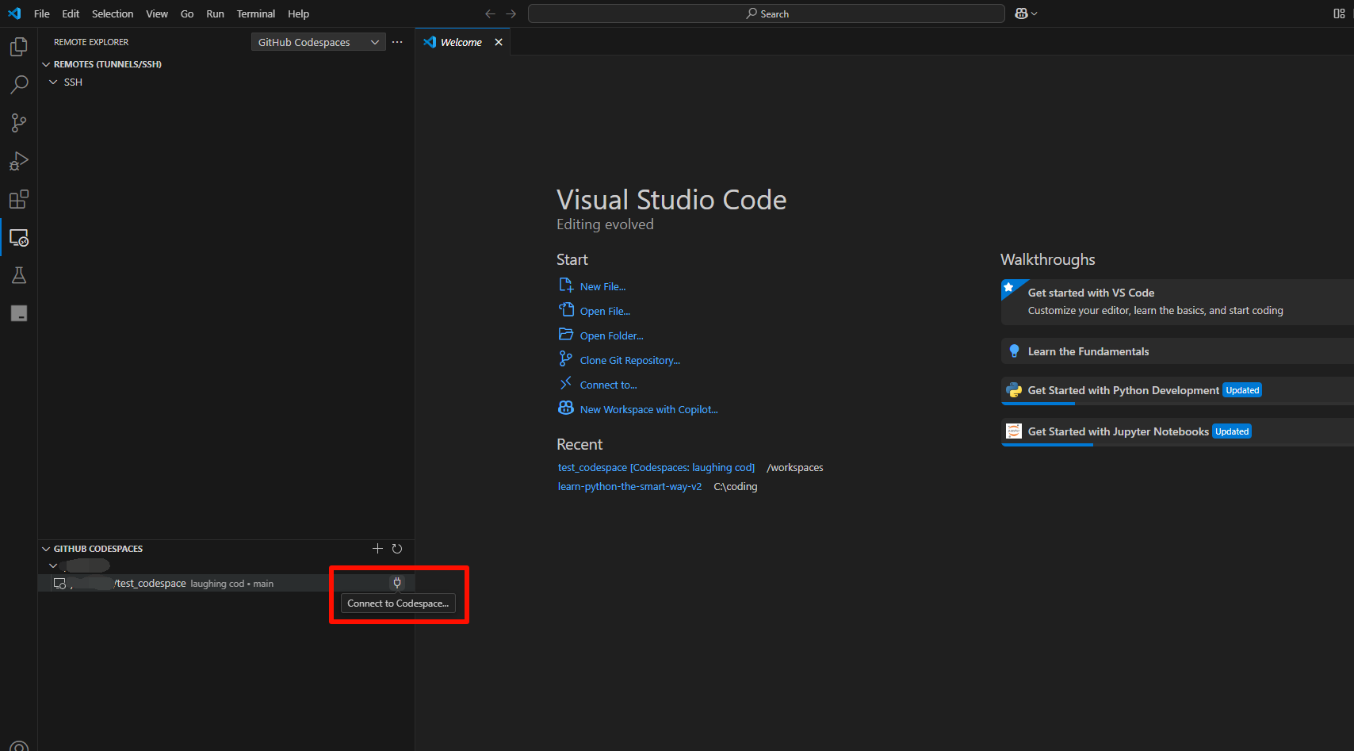
Task: Go back with the left arrow
Action: [490, 13]
